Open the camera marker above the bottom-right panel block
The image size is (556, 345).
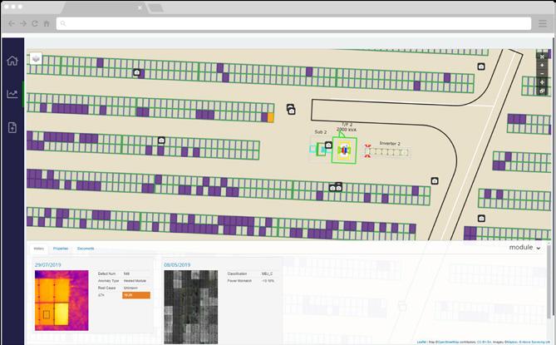[x=481, y=219]
